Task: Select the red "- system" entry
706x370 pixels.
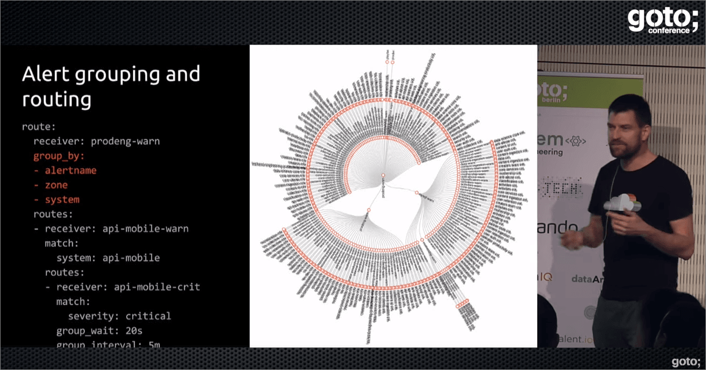Action: [56, 199]
